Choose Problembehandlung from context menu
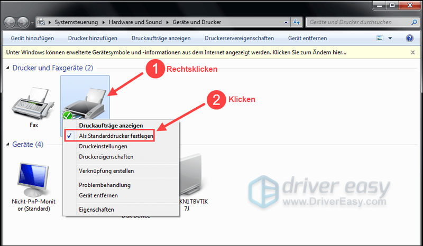Screen dimensions: 423x246 pos(105,185)
